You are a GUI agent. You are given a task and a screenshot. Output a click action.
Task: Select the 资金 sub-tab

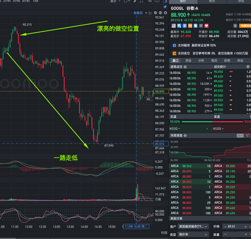(x=188, y=61)
